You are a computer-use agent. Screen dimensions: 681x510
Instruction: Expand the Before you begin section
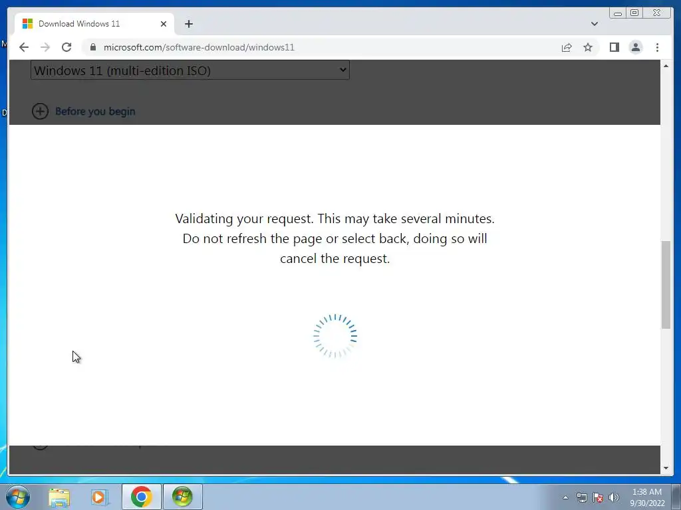(x=40, y=112)
